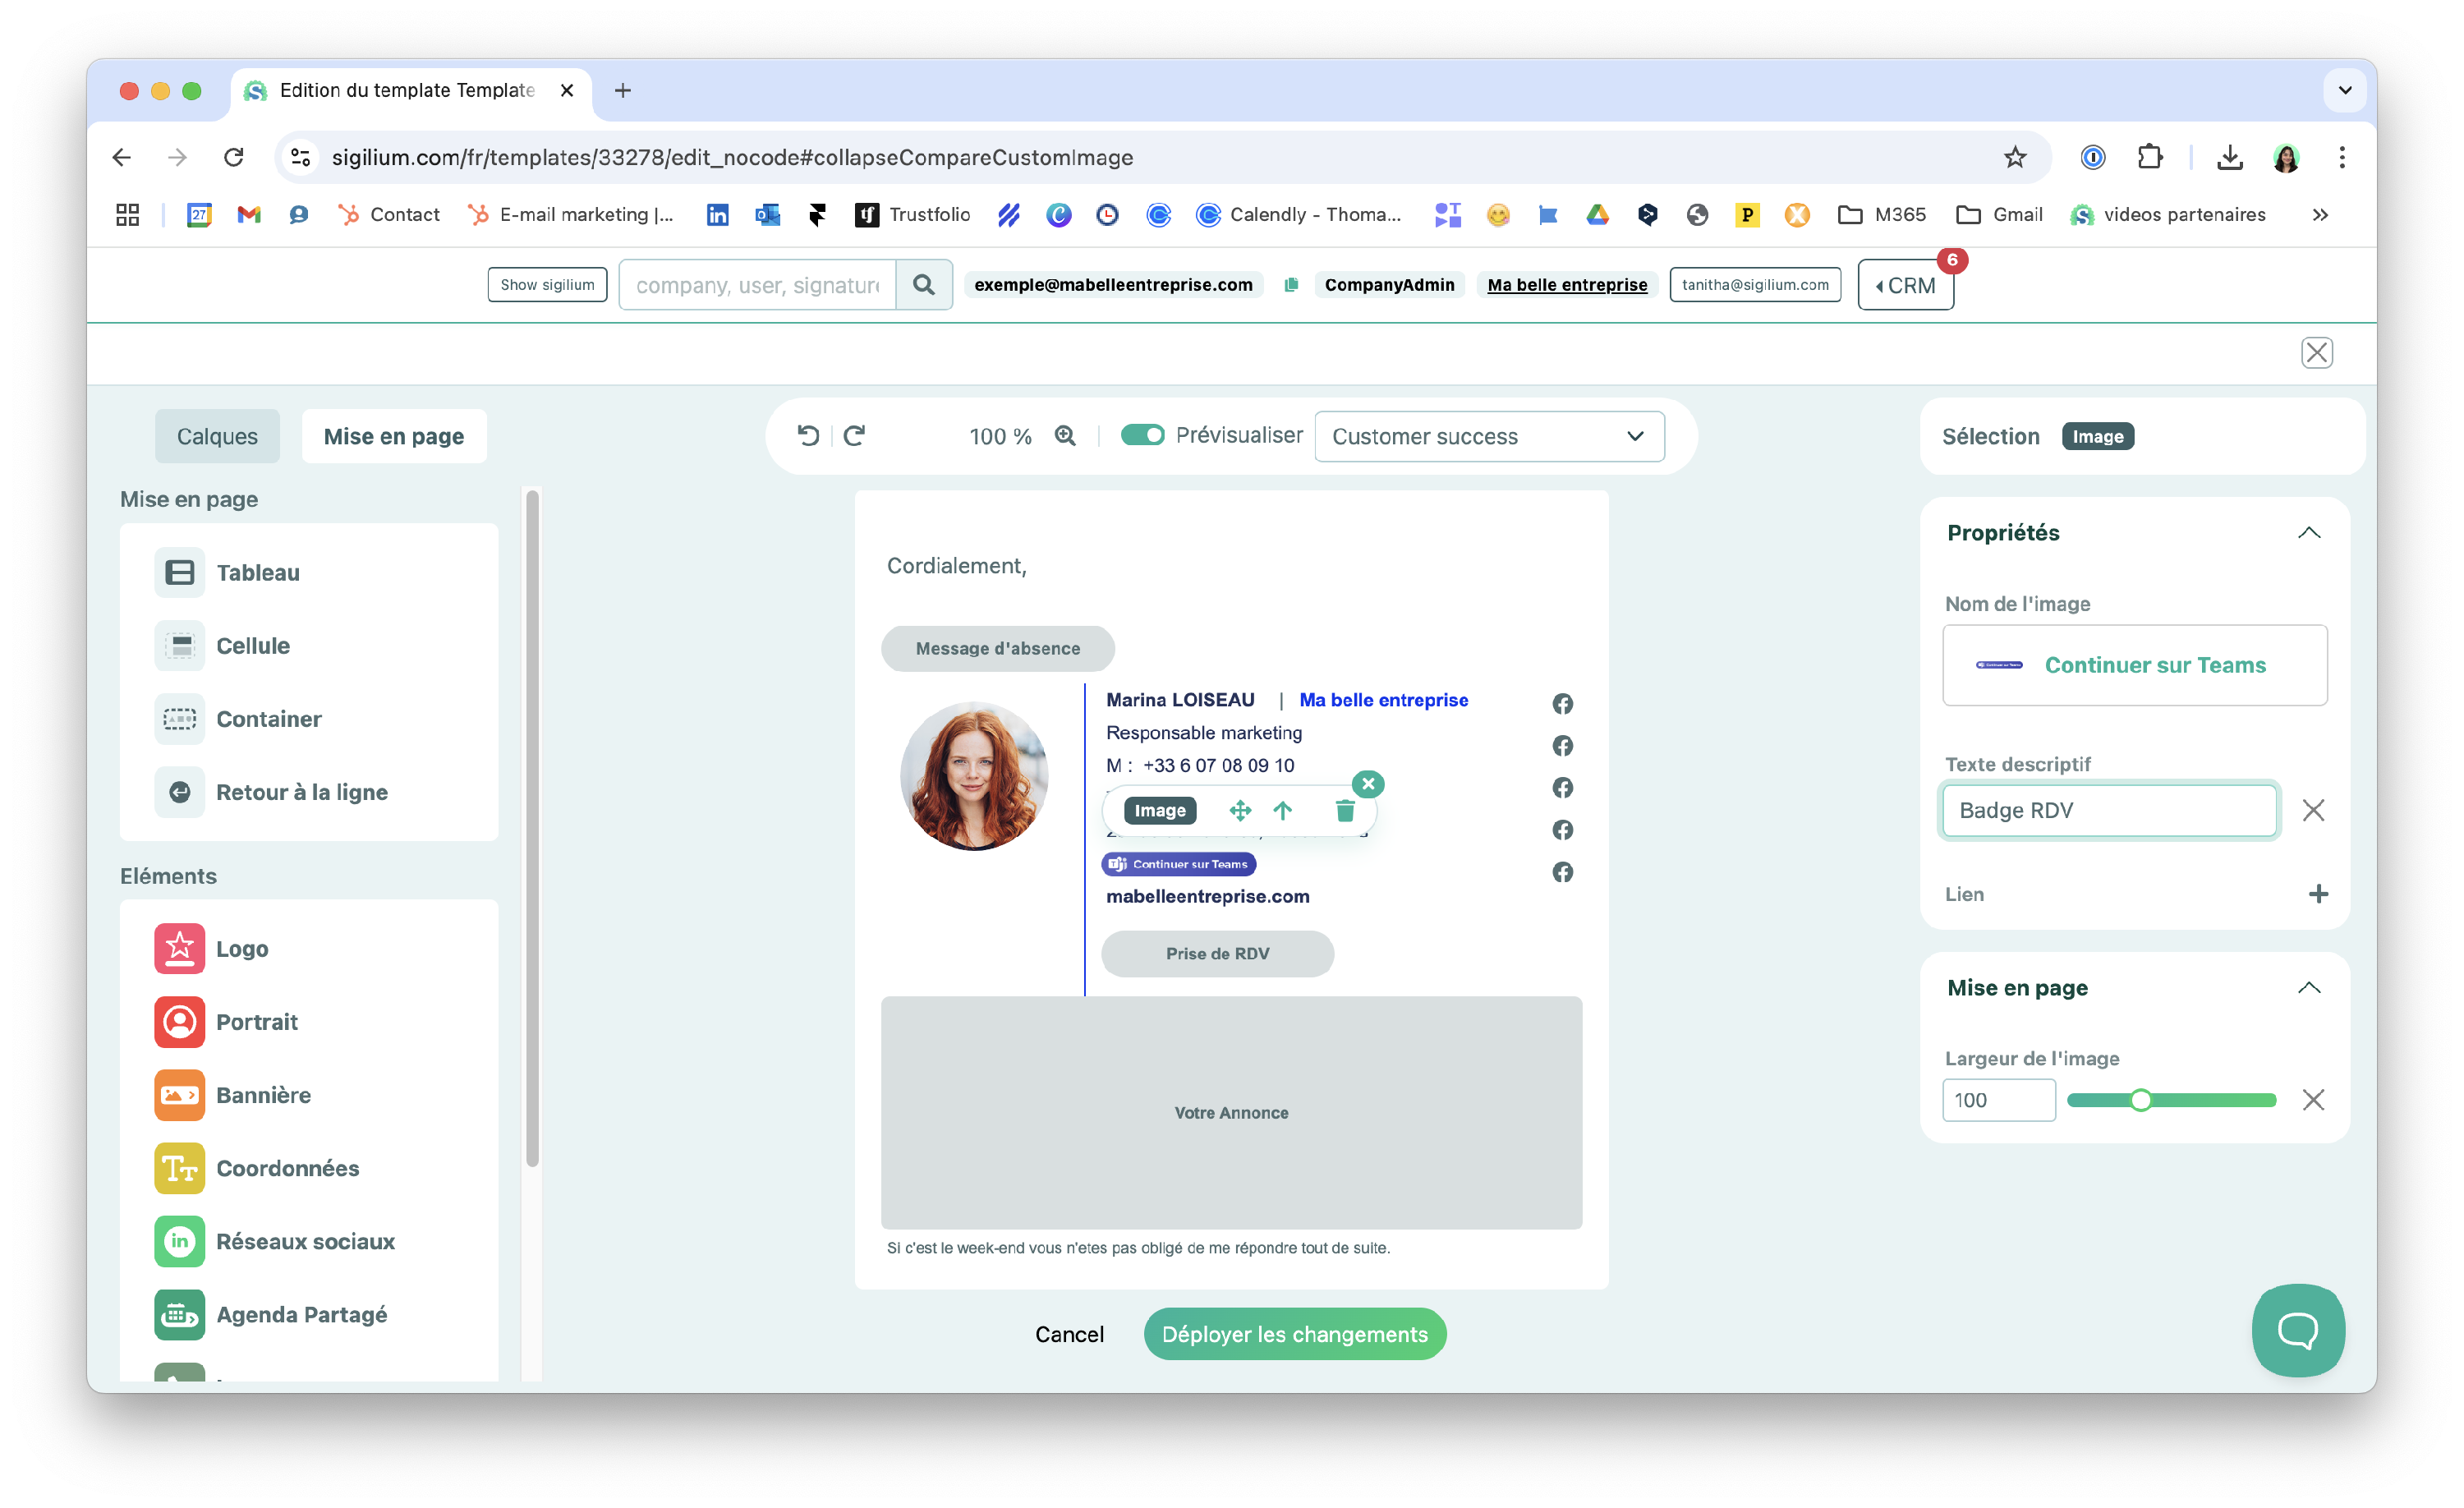Click the undo arrow icon
2464x1508 pixels.
[x=808, y=436]
